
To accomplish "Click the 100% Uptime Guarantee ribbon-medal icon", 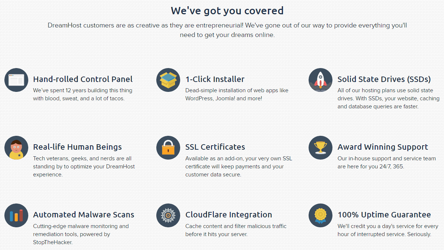I will [320, 215].
